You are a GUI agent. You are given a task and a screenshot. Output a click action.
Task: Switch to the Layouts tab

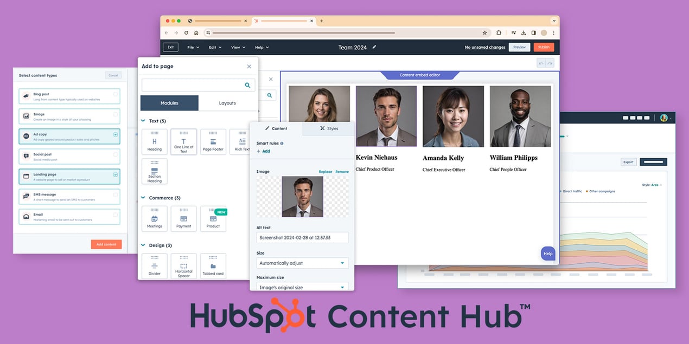click(227, 102)
